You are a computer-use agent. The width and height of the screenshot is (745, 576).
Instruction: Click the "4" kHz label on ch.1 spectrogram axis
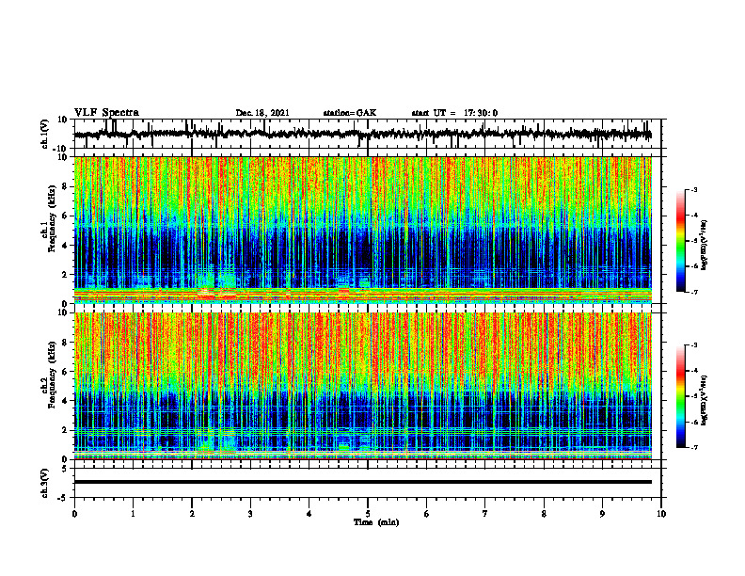[x=65, y=246]
